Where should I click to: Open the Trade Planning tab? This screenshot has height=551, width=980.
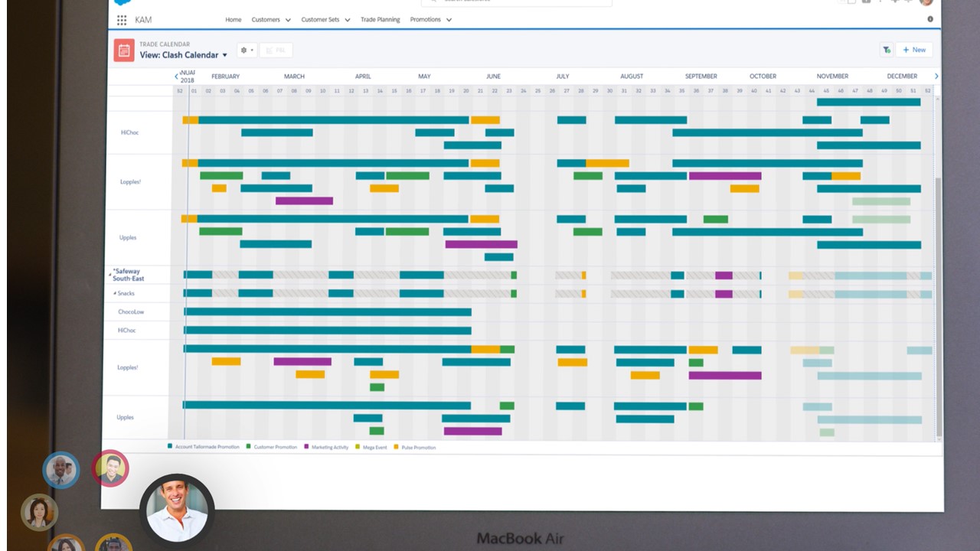pyautogui.click(x=381, y=20)
